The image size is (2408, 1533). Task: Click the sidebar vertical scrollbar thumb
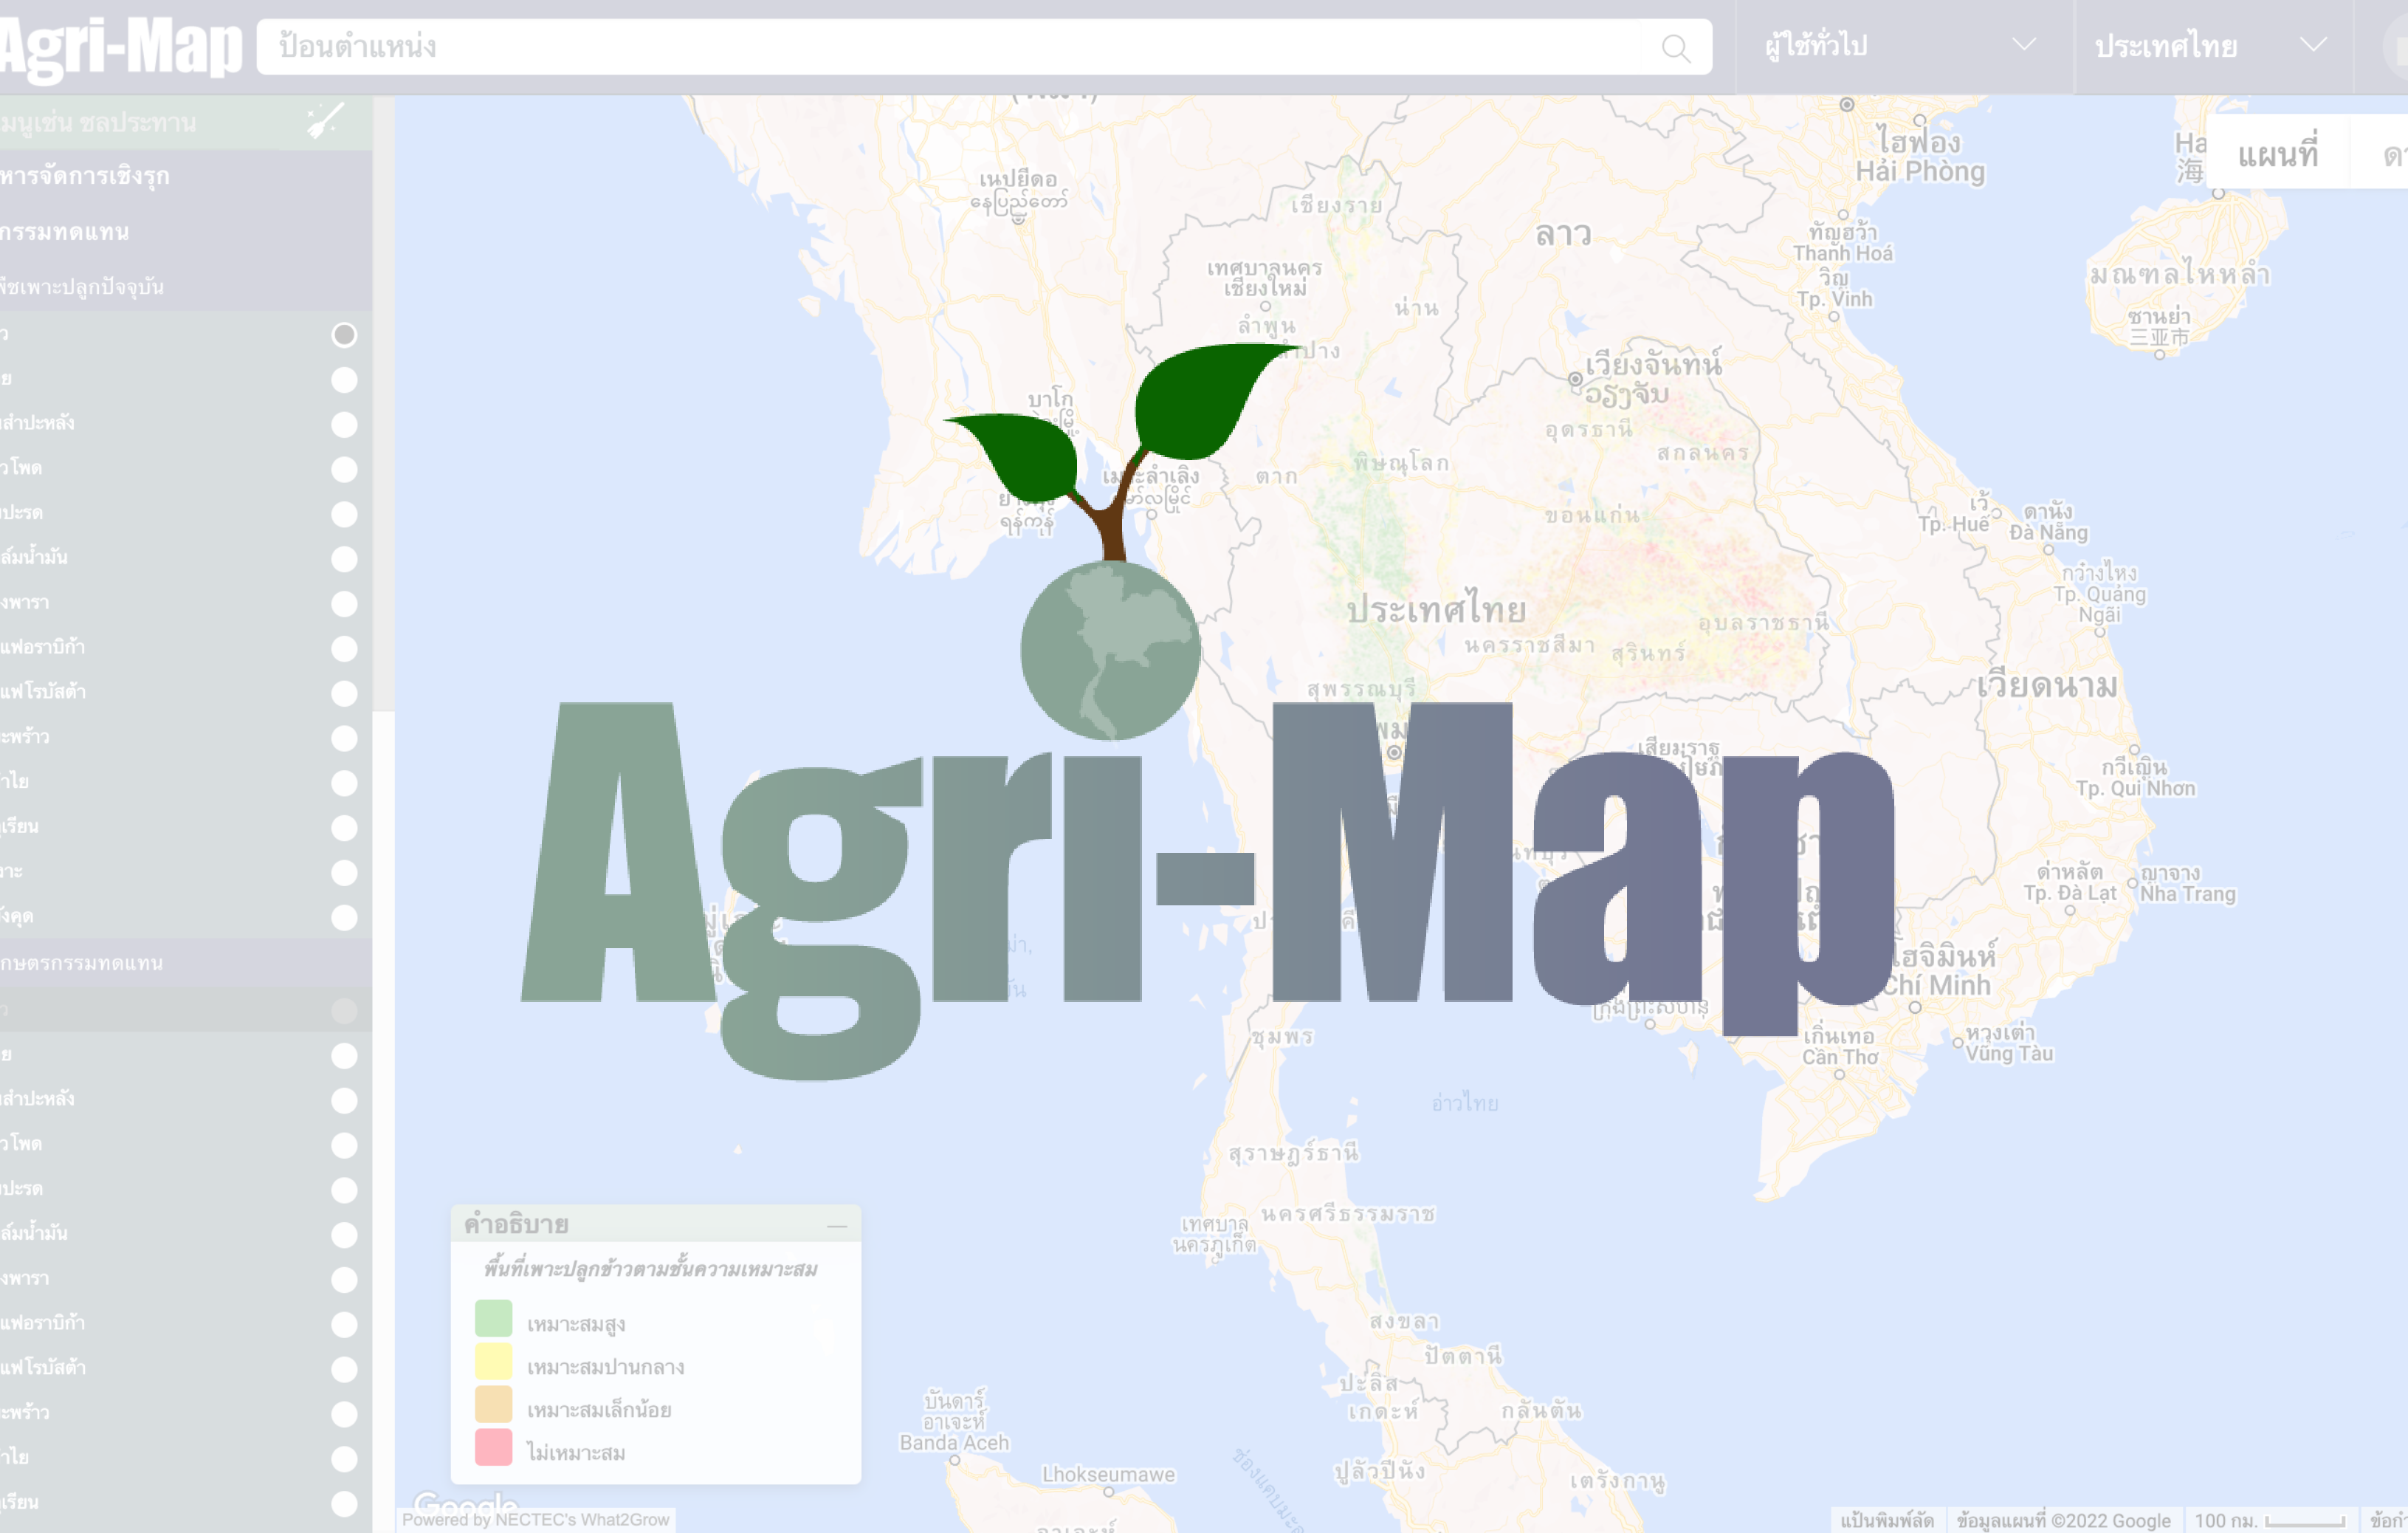383,403
